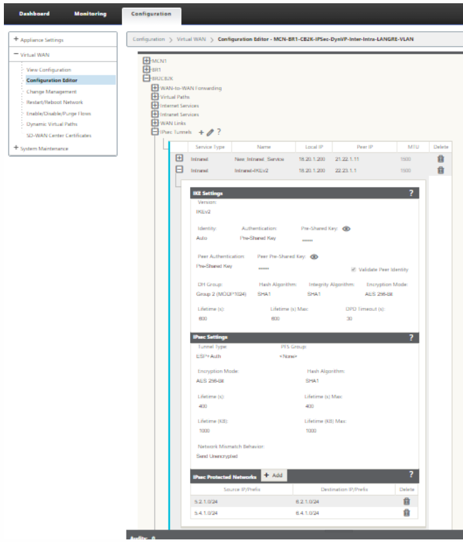Expand the MCN1 site node
This screenshot has height=542, width=463.
tap(147, 60)
